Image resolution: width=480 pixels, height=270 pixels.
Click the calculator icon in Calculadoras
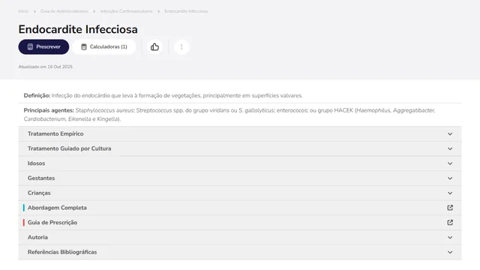click(83, 46)
